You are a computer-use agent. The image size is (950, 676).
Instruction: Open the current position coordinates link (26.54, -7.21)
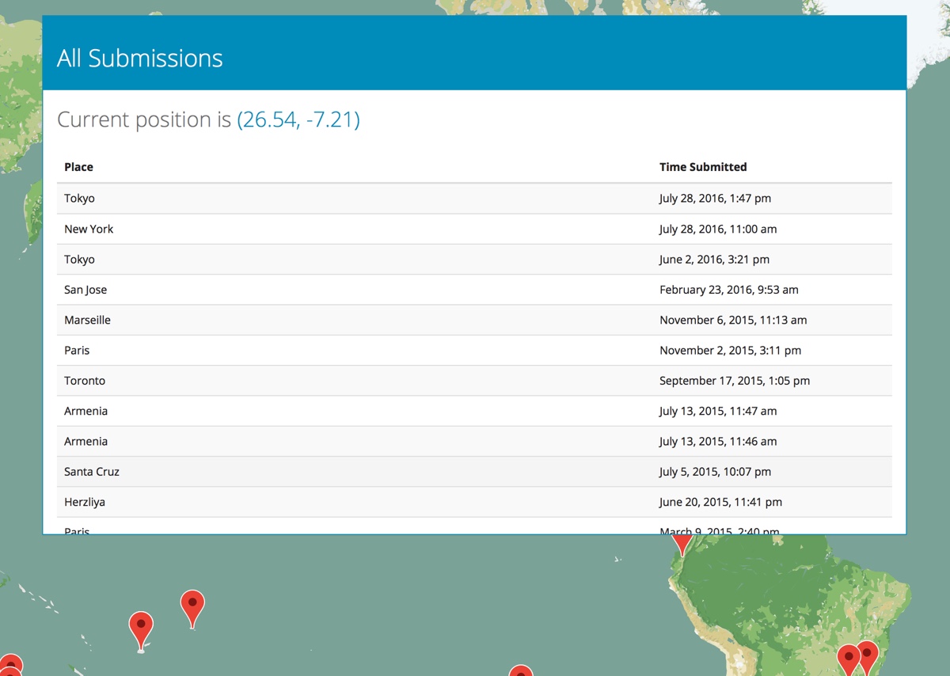(x=298, y=120)
